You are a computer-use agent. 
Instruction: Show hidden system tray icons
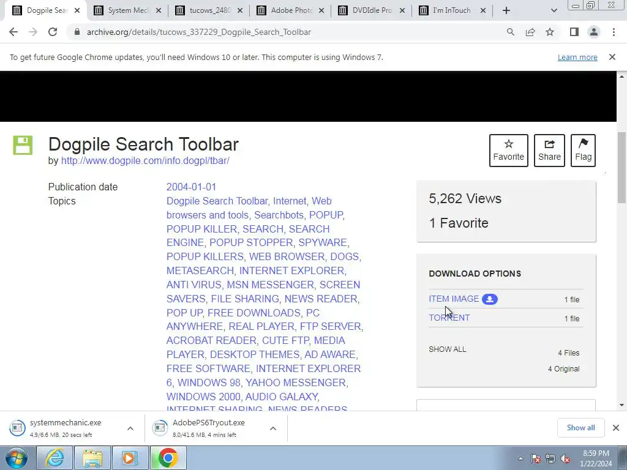520,458
